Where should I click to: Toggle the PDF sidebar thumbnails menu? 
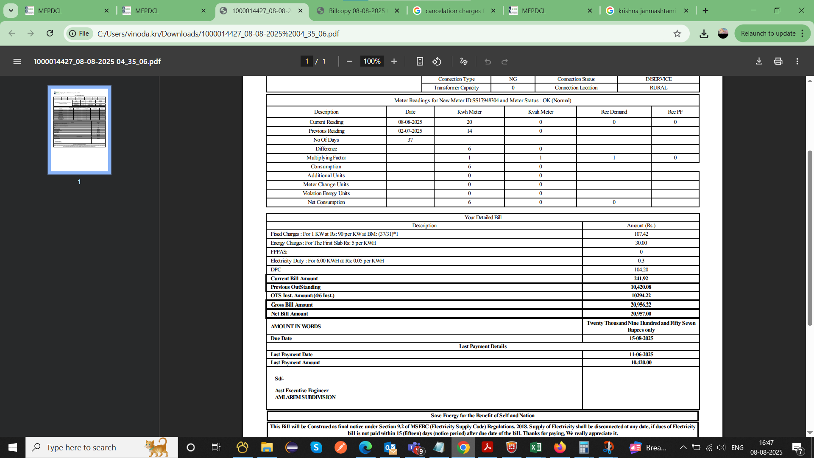[17, 61]
